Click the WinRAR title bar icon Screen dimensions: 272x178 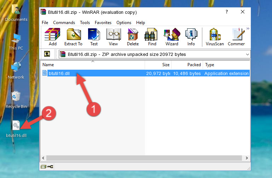tap(43, 12)
